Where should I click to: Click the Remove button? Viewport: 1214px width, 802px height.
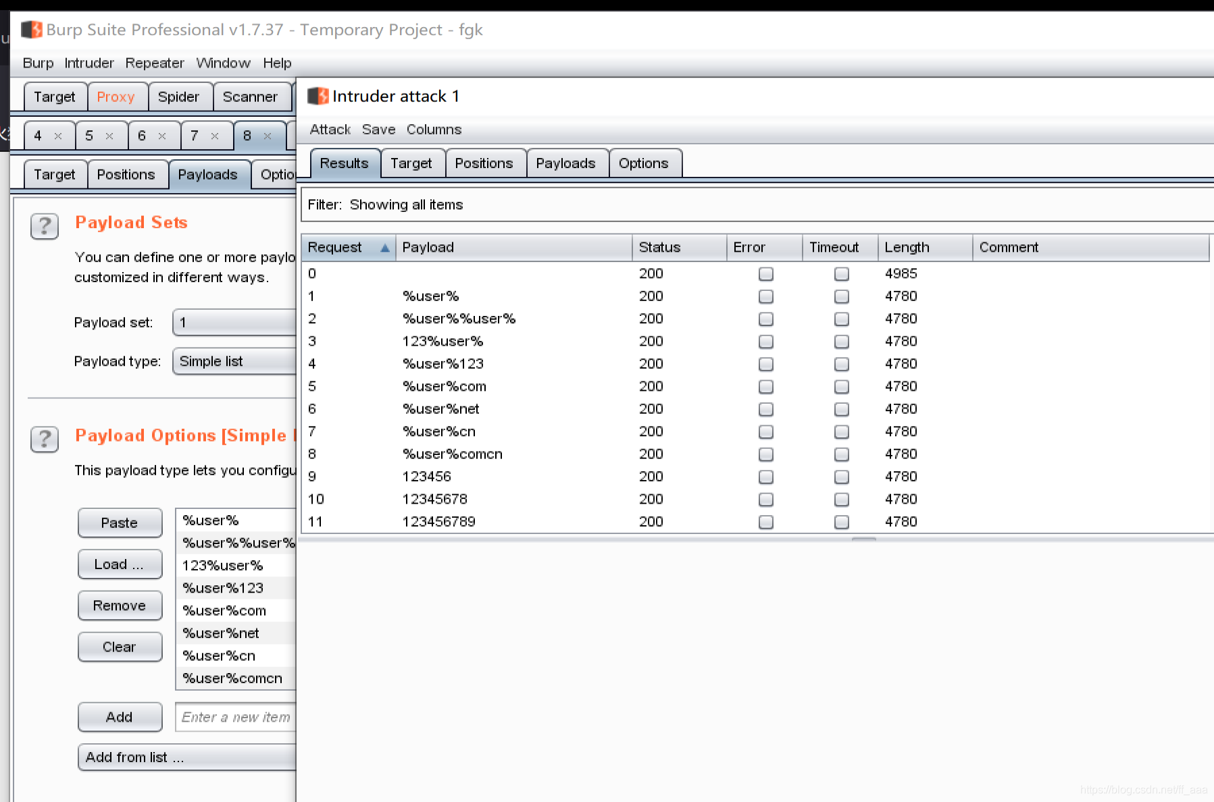(x=120, y=606)
